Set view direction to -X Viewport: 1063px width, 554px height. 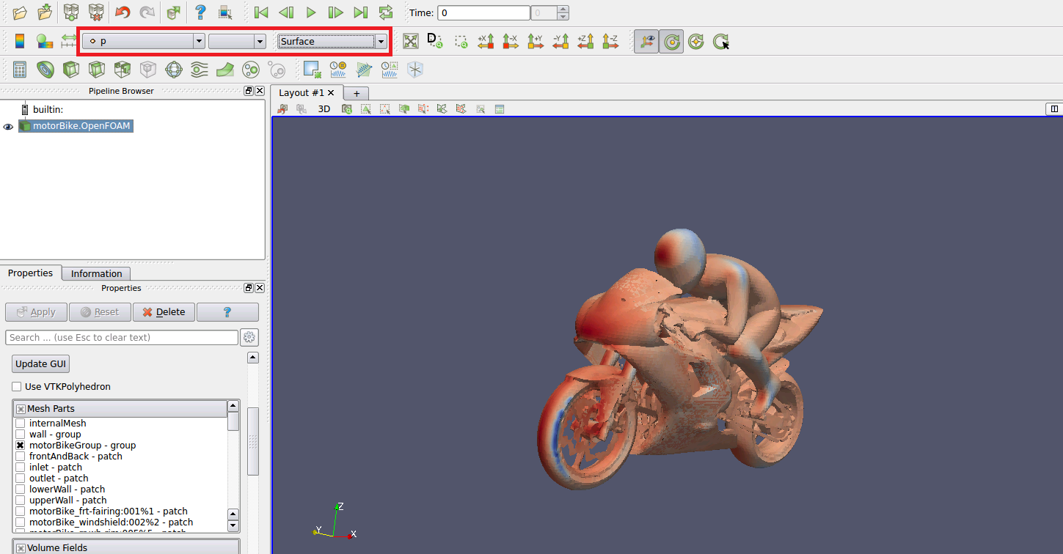[x=511, y=42]
